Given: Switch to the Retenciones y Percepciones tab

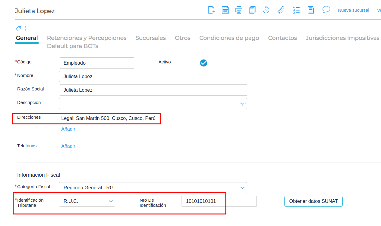Looking at the screenshot, I should pos(87,38).
